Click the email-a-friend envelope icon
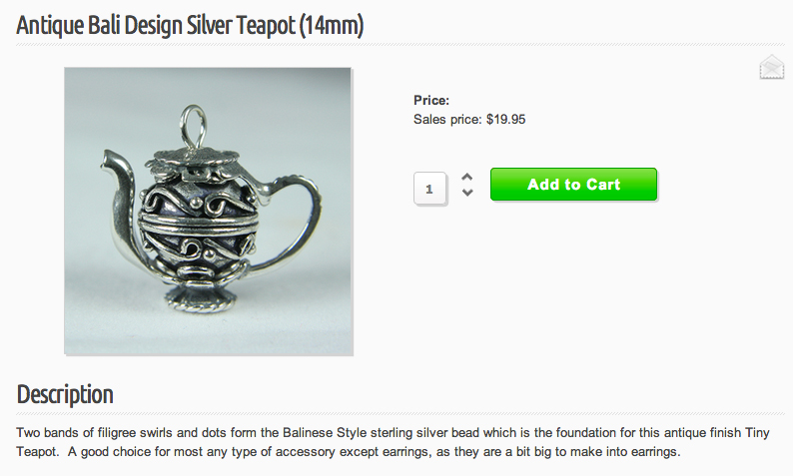Image resolution: width=793 pixels, height=476 pixels. 771,67
